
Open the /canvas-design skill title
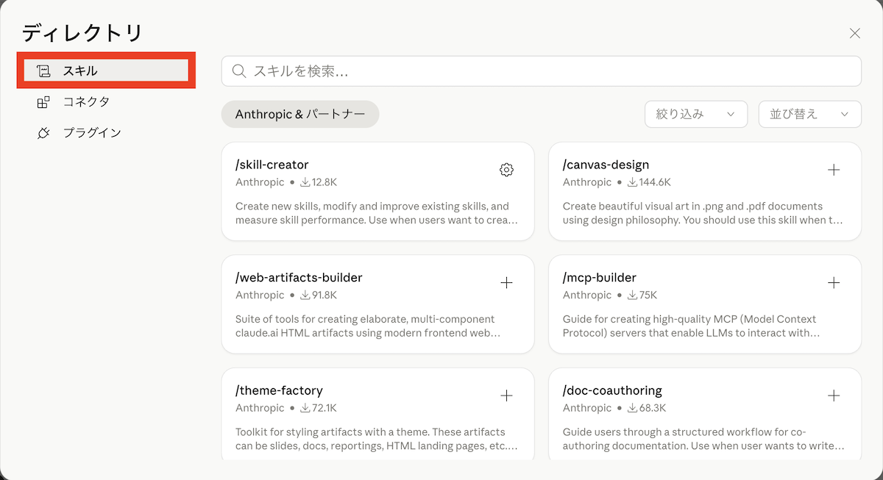click(606, 165)
